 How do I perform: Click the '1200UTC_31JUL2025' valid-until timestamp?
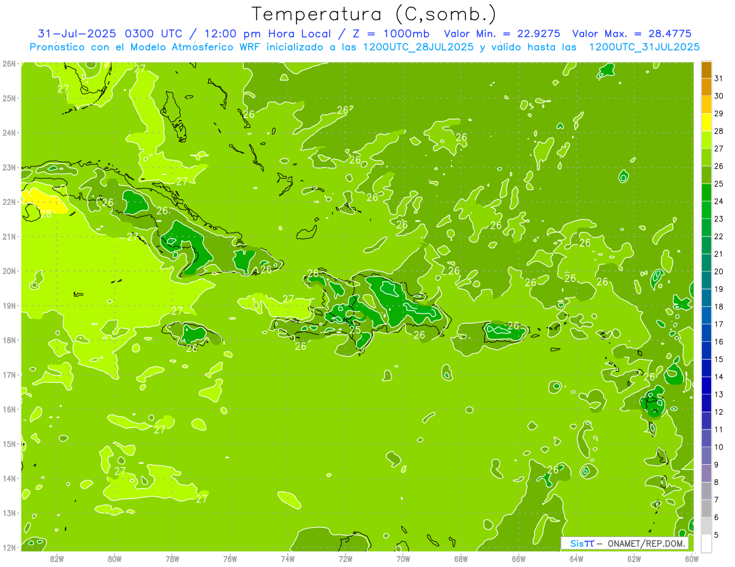(644, 46)
